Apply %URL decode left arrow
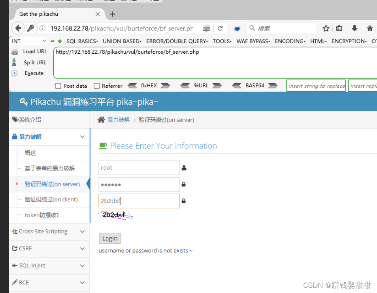Screen dimensions: 377x293 (x=185, y=86)
